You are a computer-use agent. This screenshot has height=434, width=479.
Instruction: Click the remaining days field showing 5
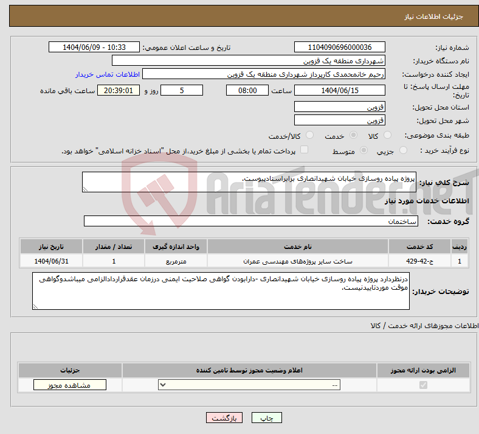[182, 90]
